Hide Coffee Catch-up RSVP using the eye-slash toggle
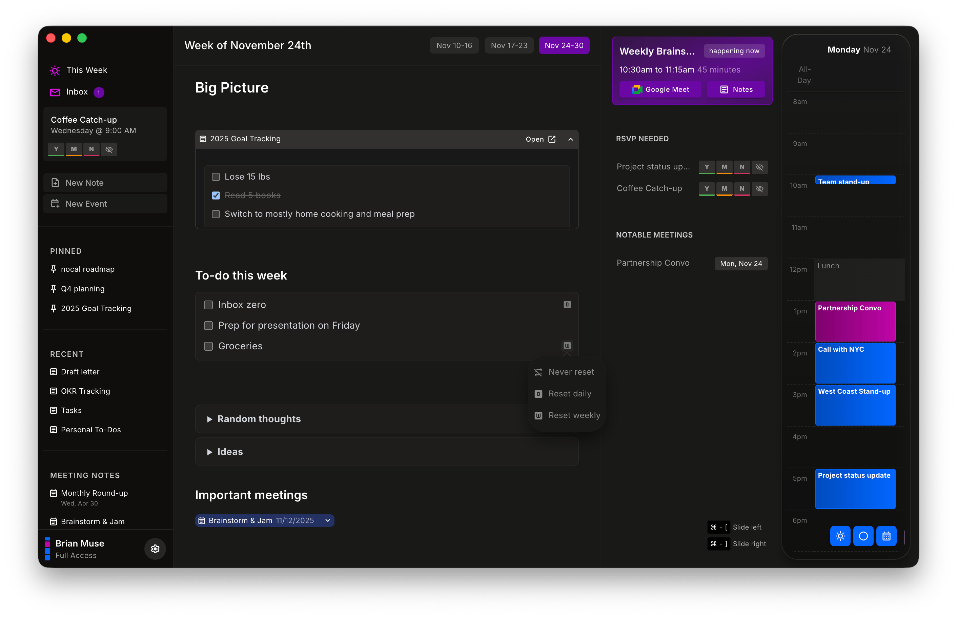Image resolution: width=957 pixels, height=618 pixels. (759, 189)
